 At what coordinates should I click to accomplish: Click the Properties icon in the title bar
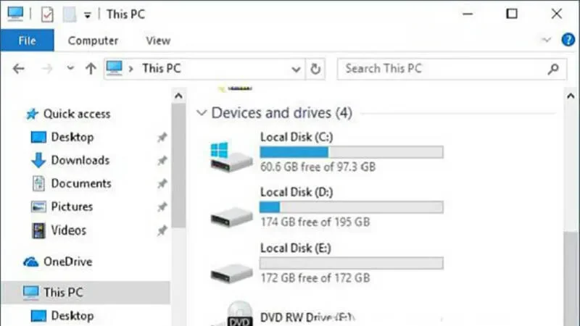coord(47,14)
